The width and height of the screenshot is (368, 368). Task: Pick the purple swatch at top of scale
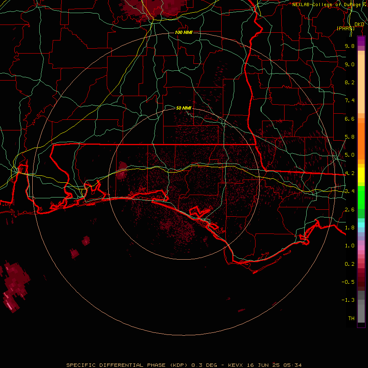pos(361,41)
